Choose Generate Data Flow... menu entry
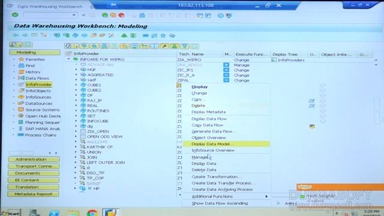This screenshot has height=216, width=384. coord(214,131)
